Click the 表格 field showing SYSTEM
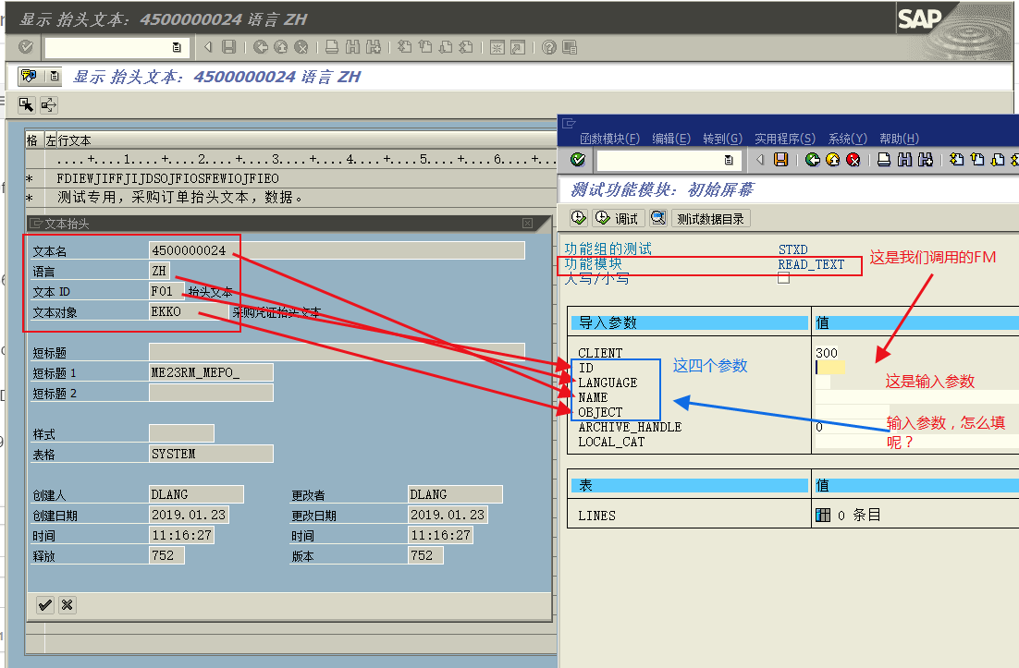This screenshot has height=668, width=1019. (211, 453)
